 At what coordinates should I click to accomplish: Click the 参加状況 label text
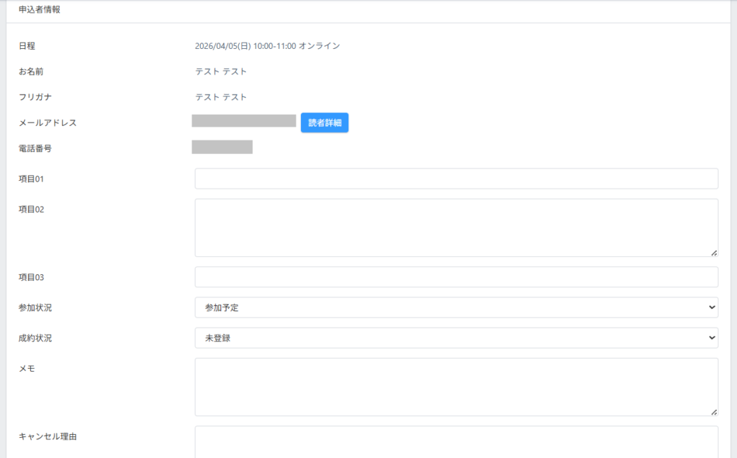[35, 308]
